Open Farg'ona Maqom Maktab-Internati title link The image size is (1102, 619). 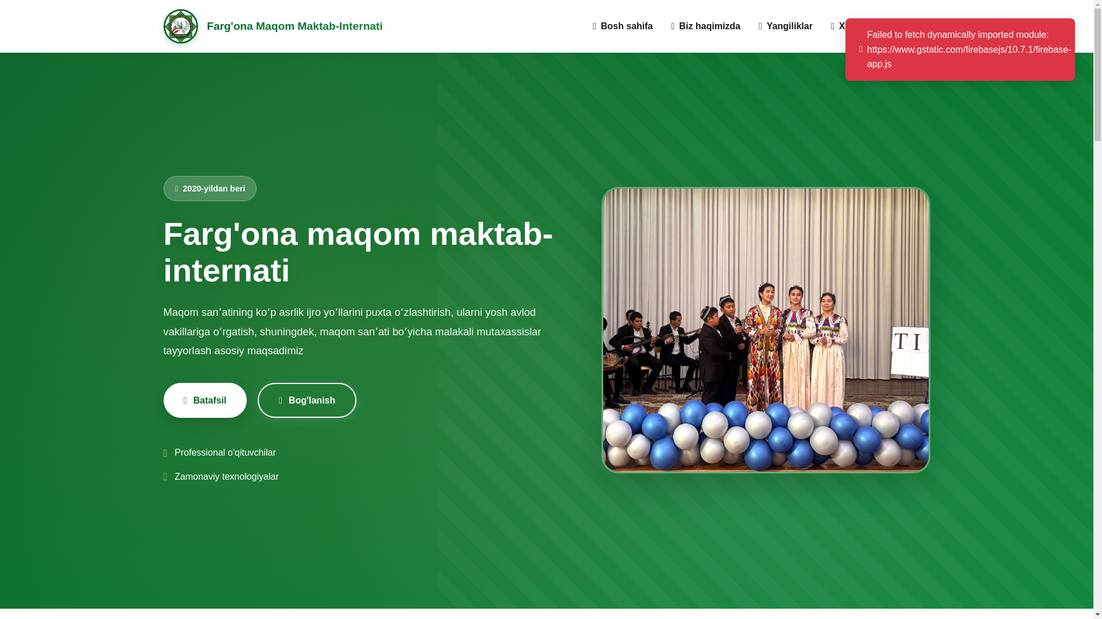(294, 26)
